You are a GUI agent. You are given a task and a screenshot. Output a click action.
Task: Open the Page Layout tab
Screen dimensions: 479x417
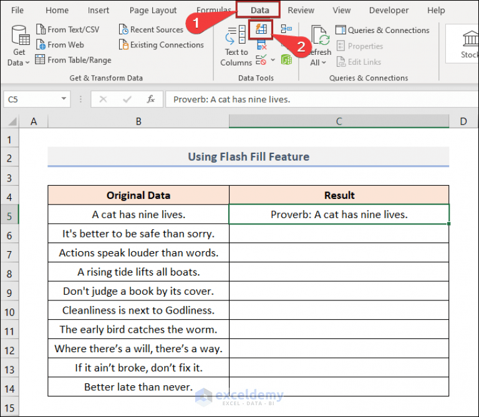pyautogui.click(x=153, y=11)
